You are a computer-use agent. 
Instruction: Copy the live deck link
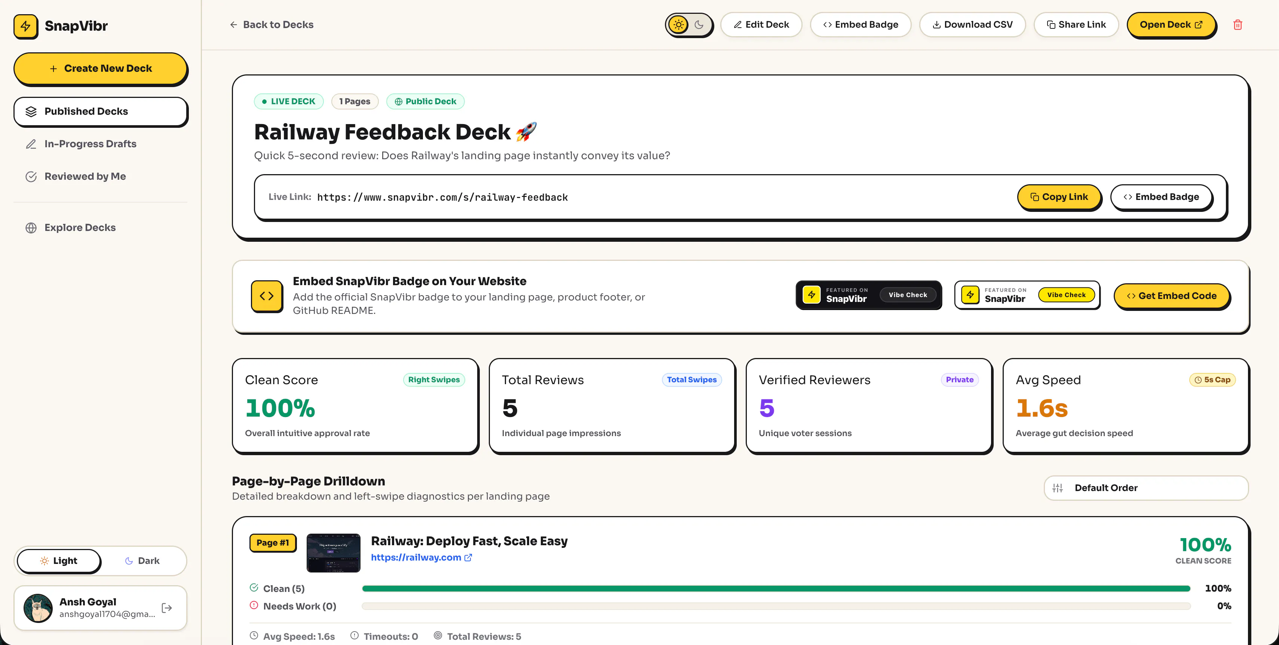pos(1059,197)
